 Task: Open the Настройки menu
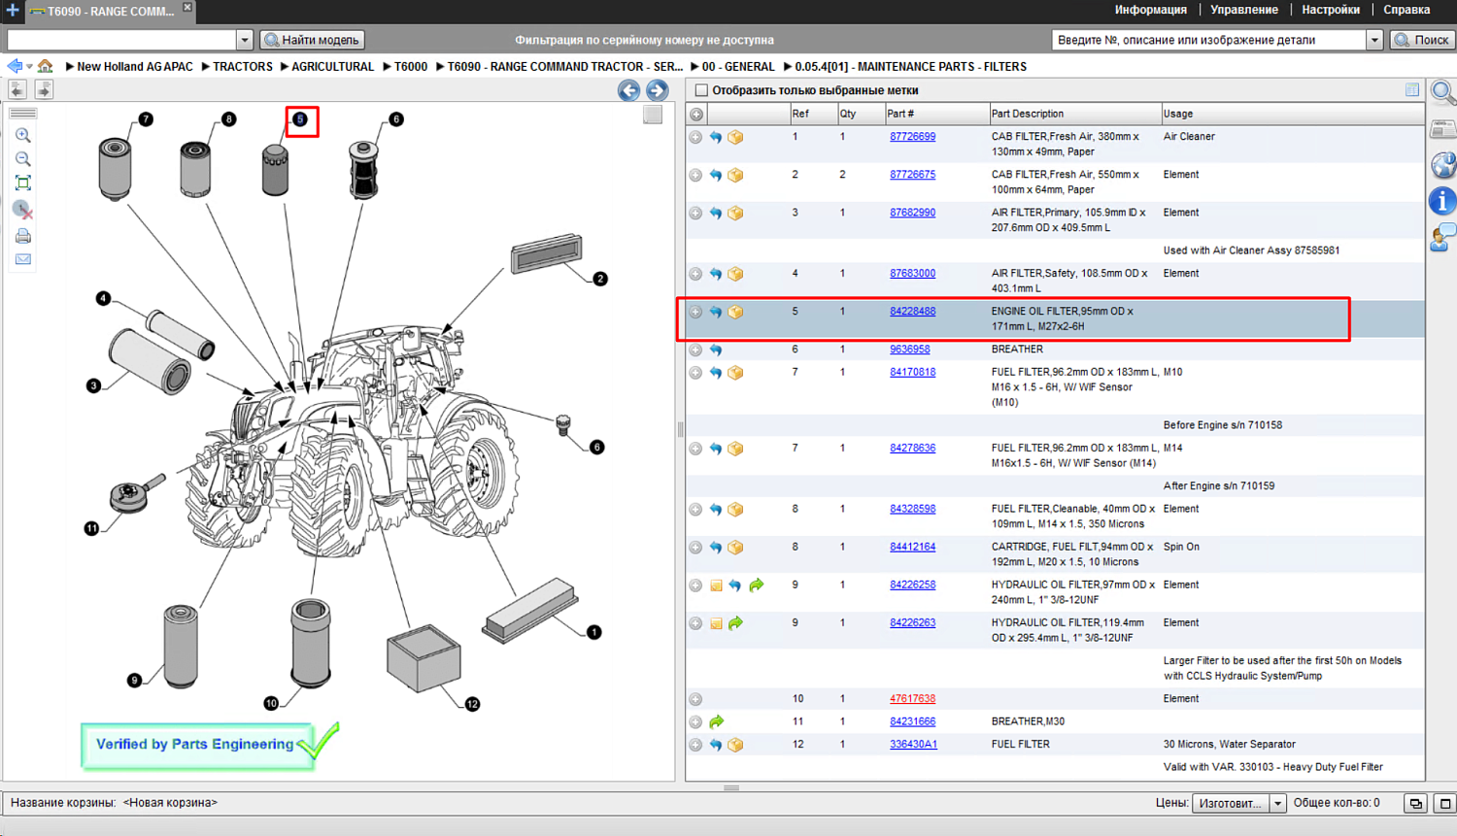tap(1331, 10)
